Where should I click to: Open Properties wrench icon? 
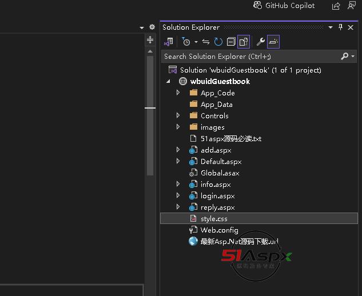(261, 42)
